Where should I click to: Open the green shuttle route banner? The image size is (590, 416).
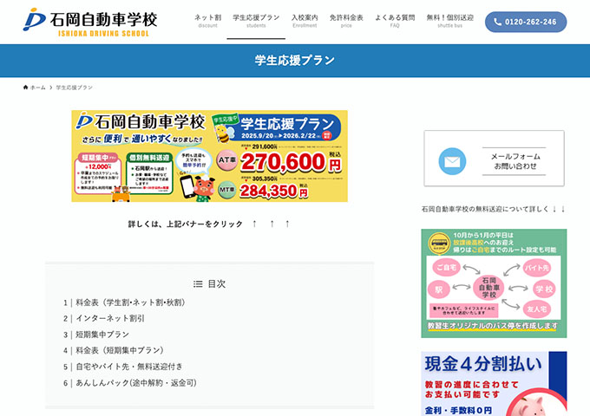(x=494, y=283)
